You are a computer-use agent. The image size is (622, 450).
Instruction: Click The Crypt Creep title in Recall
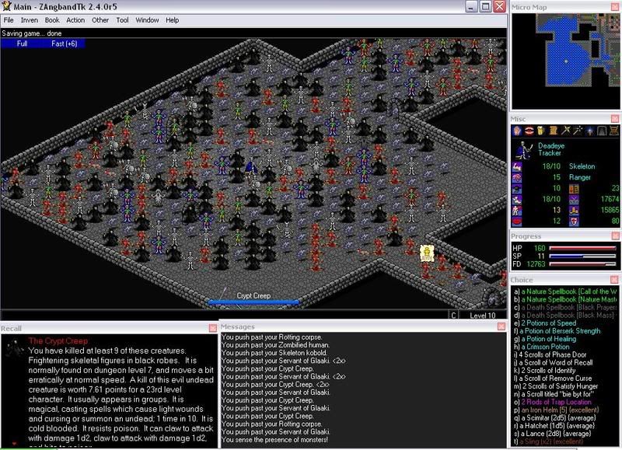click(x=58, y=341)
